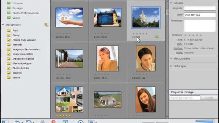Rate the 30/3/2012 photo with stars
This screenshot has height=123, width=219.
pyautogui.click(x=63, y=33)
